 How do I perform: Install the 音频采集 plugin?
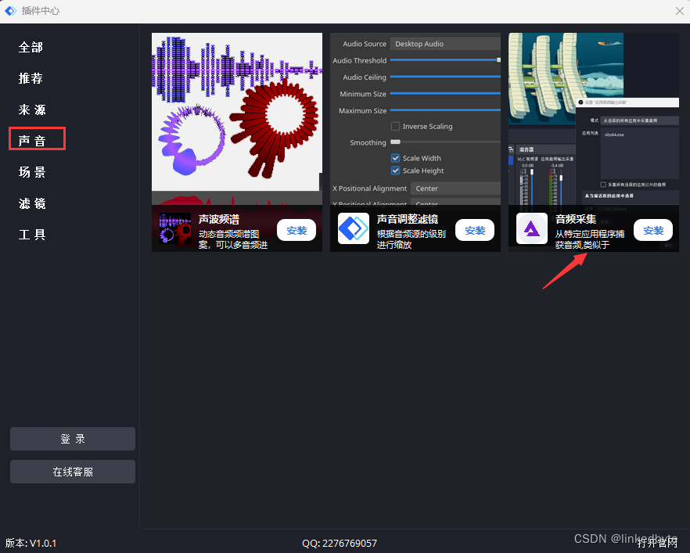[x=653, y=230]
